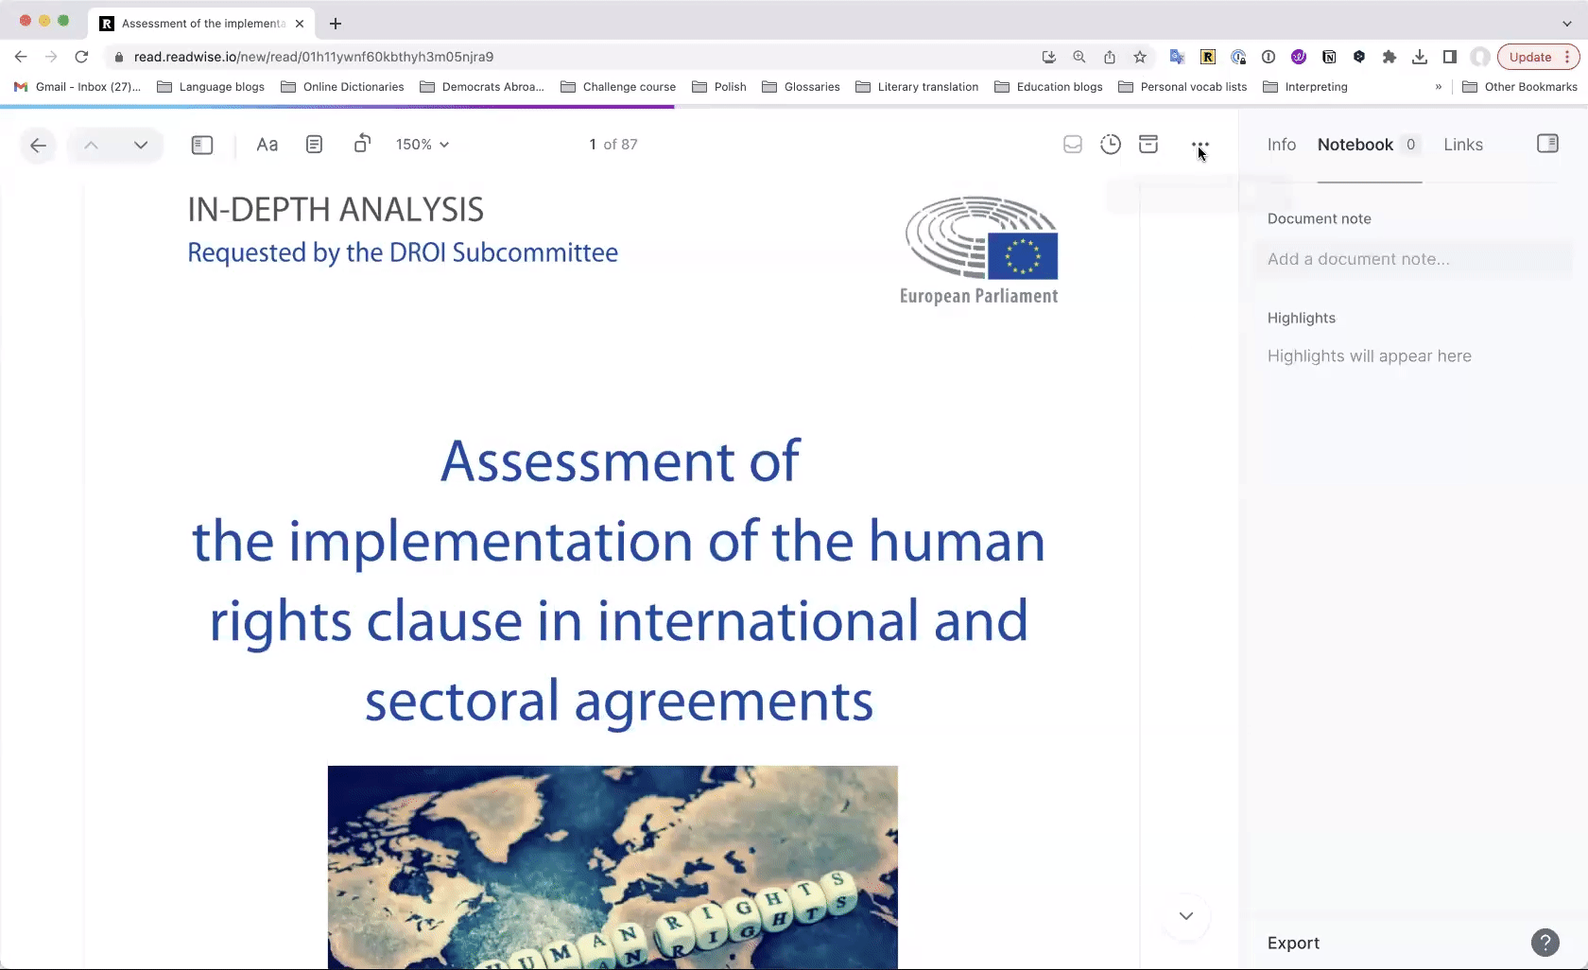1588x970 pixels.
Task: Open Google Translate extension icon
Action: [1177, 57]
